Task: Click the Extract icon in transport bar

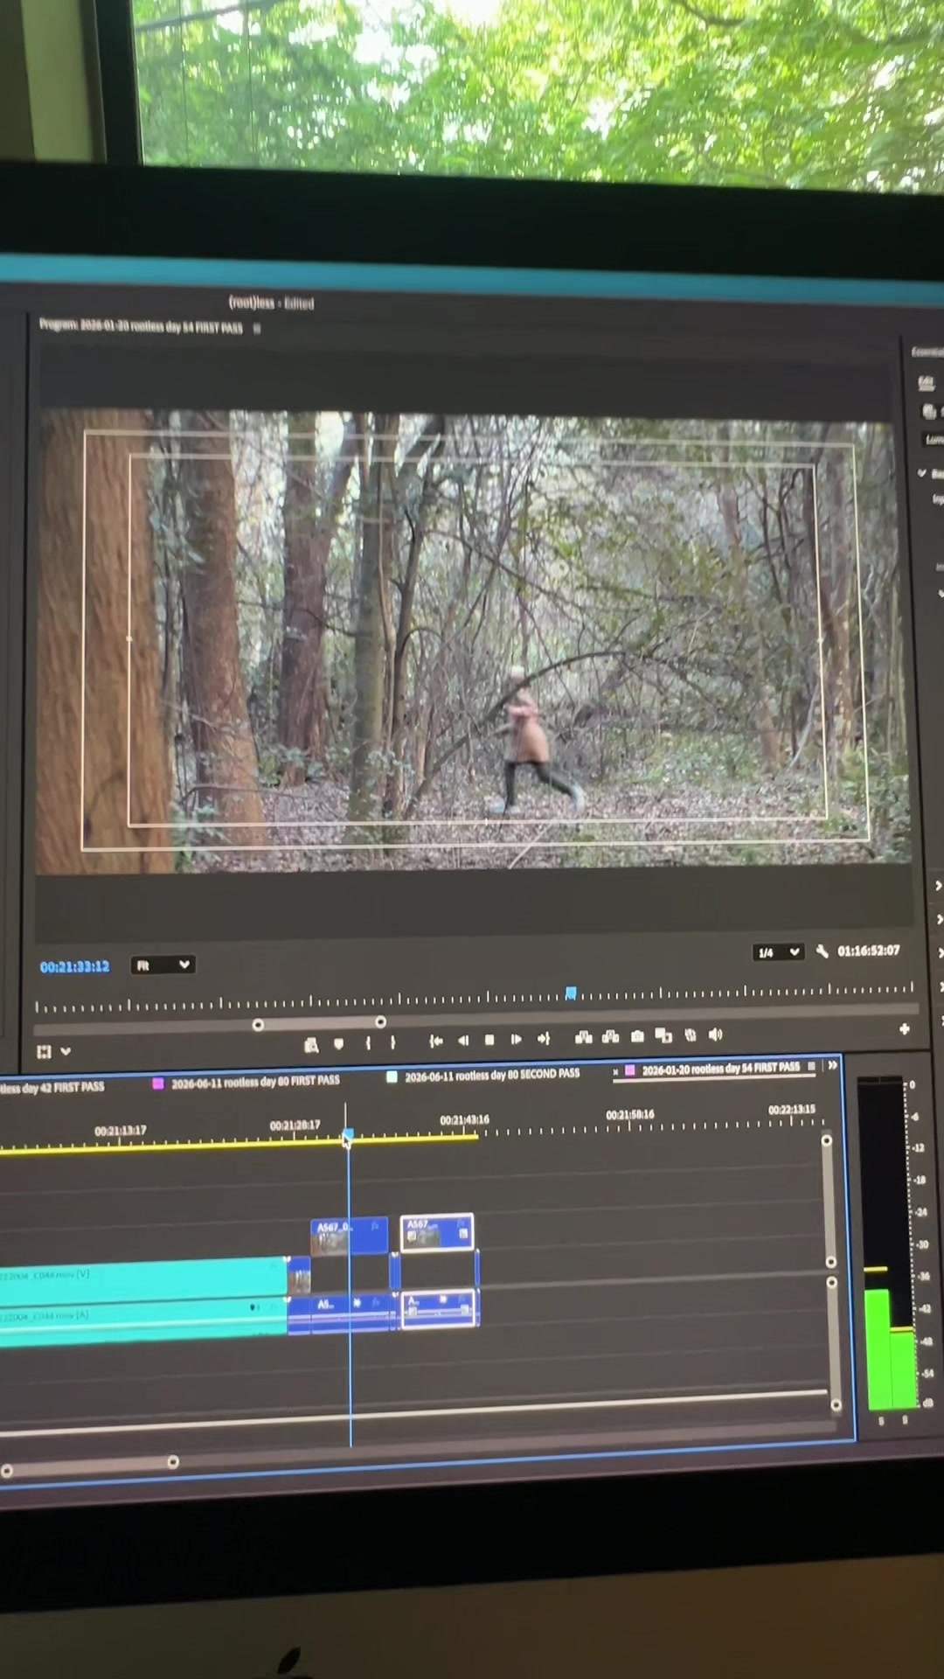Action: point(611,1037)
